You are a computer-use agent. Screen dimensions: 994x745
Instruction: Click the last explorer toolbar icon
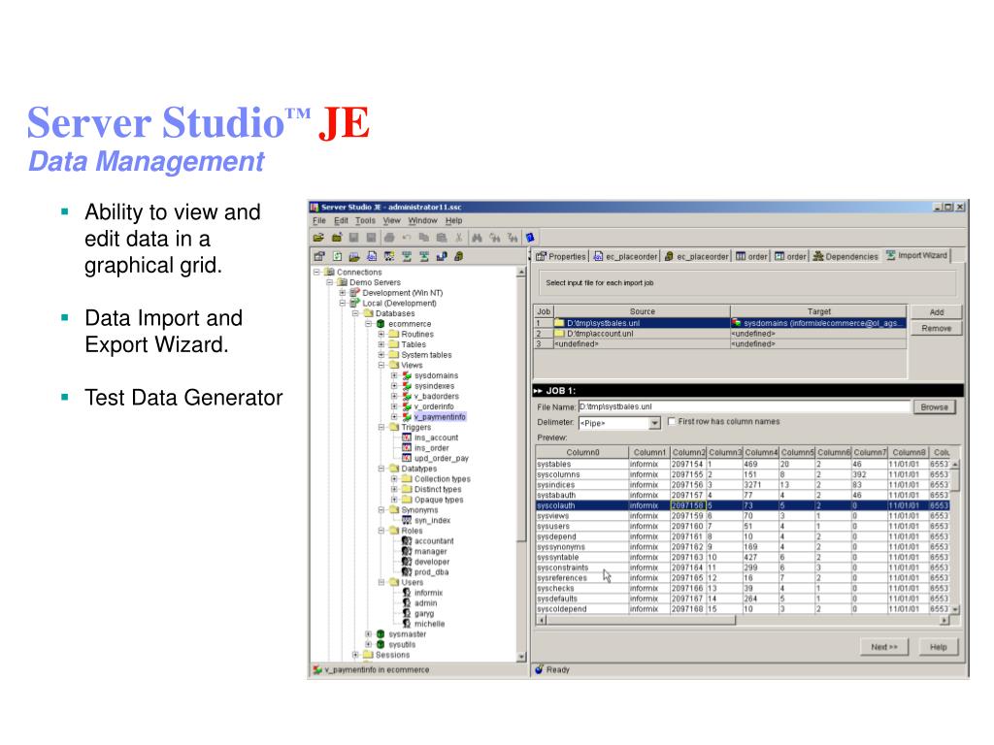pyautogui.click(x=458, y=256)
